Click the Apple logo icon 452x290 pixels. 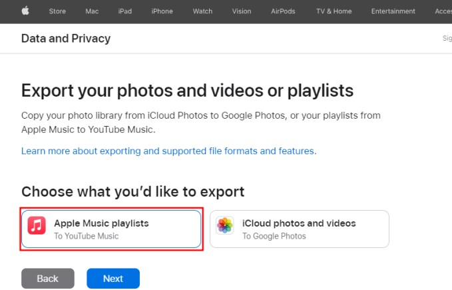[x=27, y=11]
